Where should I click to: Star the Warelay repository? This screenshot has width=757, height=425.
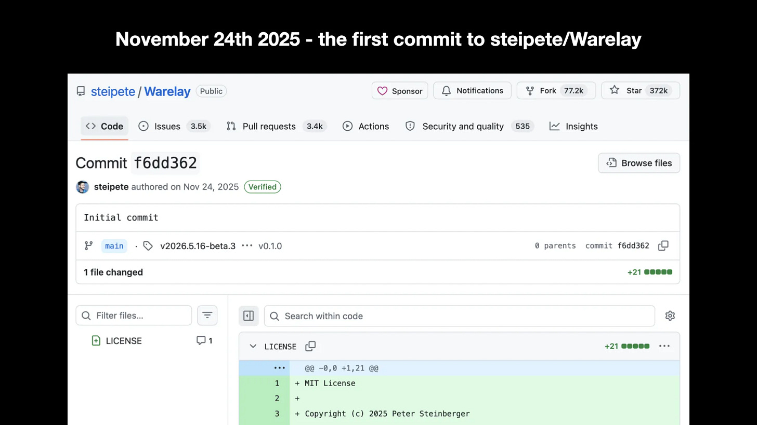click(x=641, y=91)
